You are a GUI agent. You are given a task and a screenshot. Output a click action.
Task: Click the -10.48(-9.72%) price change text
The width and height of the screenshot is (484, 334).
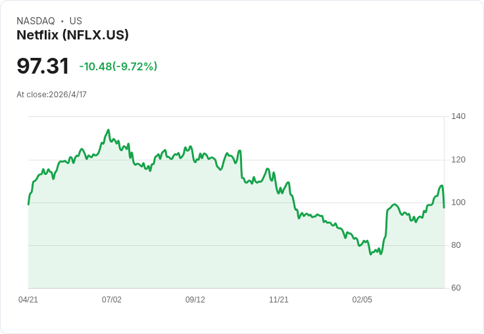click(x=118, y=66)
